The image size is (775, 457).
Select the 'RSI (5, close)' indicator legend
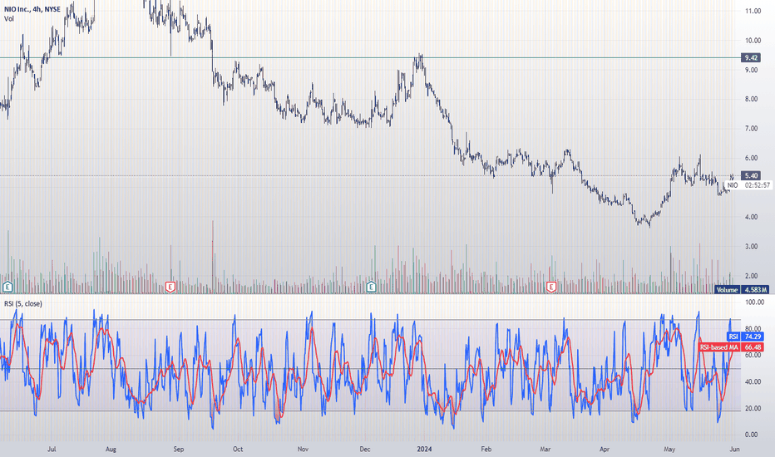tap(23, 303)
